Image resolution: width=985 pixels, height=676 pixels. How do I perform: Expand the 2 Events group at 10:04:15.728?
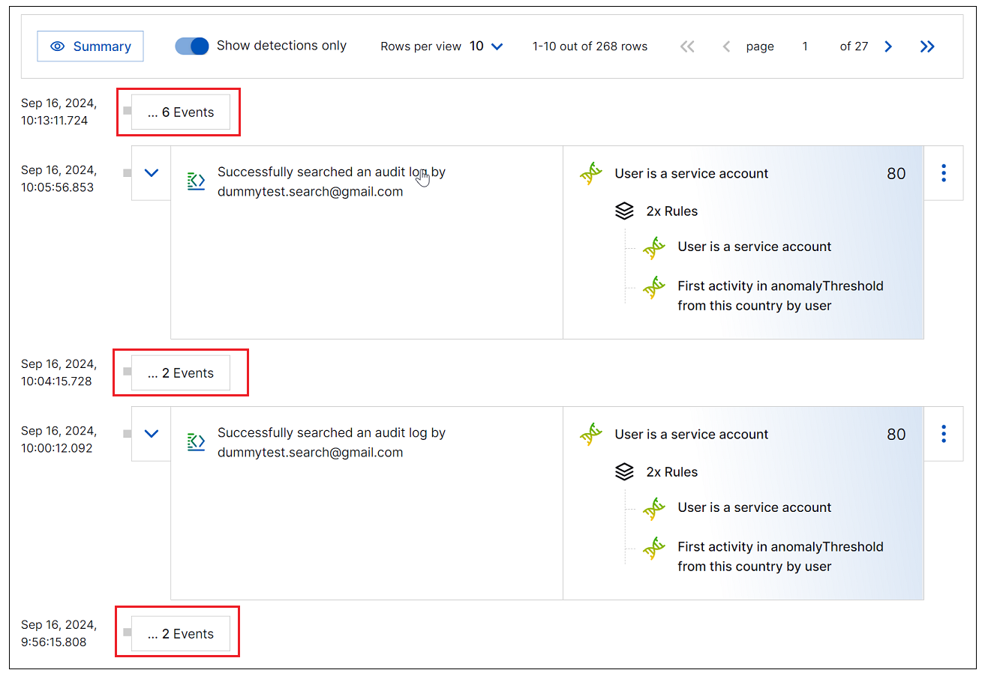181,373
